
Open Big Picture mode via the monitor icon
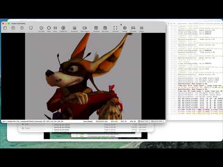[31, 28]
